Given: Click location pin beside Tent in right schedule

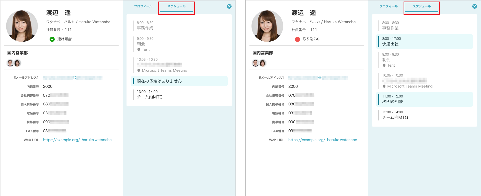Looking at the screenshot, I should point(384,65).
